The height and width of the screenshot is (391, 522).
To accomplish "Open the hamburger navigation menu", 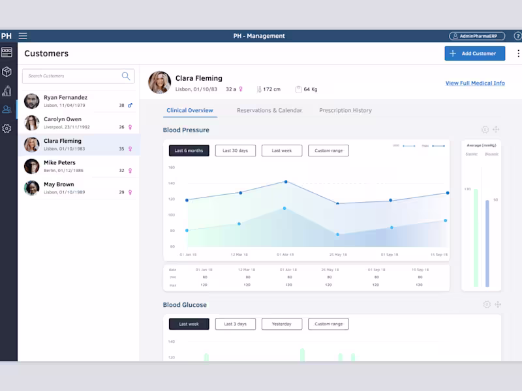I will [23, 36].
